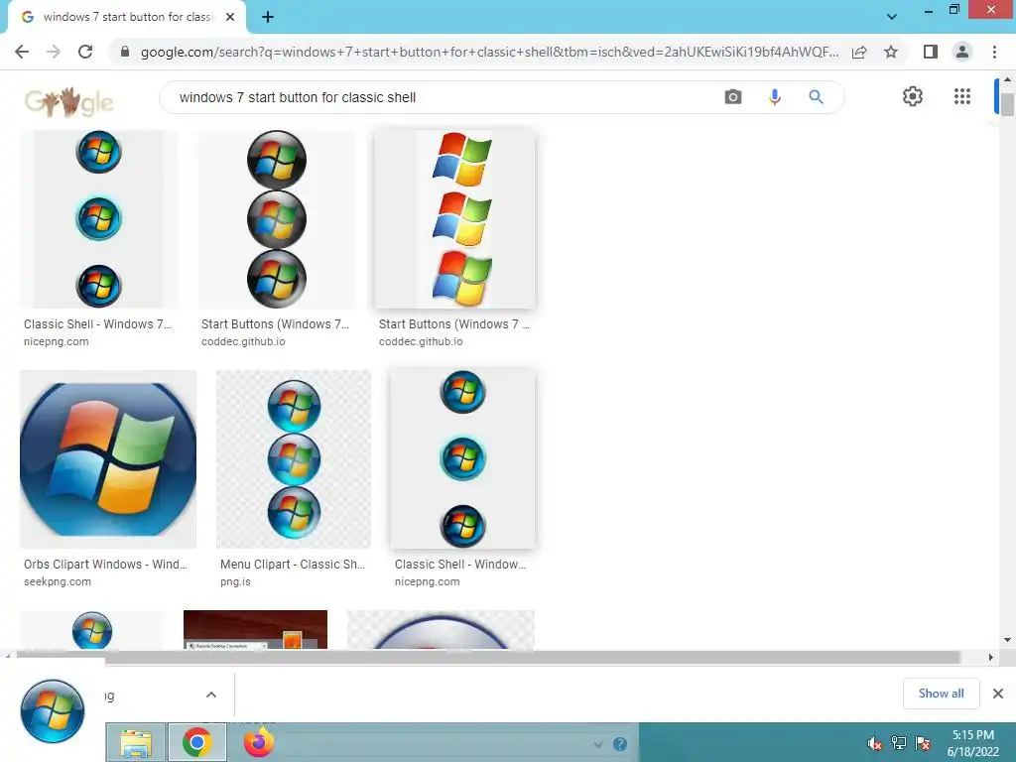Open nicepng Classic Shell first thumbnail
This screenshot has width=1016, height=762.
click(98, 219)
